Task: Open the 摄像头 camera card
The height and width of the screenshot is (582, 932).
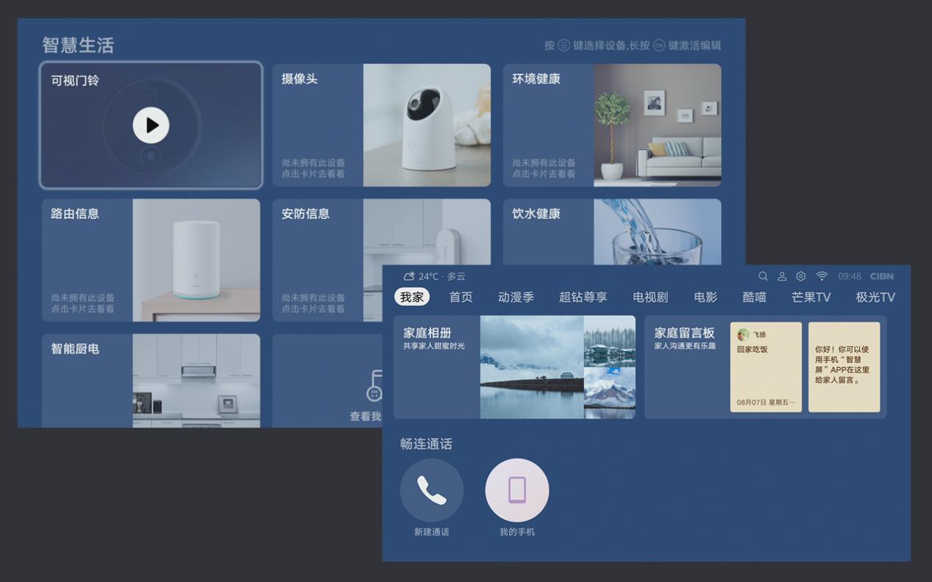Action: tap(381, 125)
